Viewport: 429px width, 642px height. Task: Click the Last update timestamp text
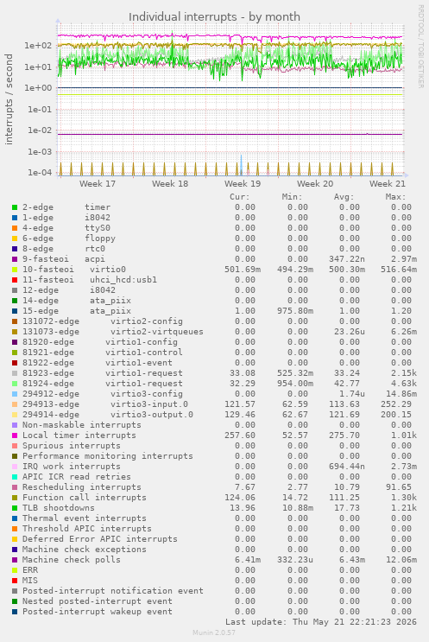pos(321,622)
